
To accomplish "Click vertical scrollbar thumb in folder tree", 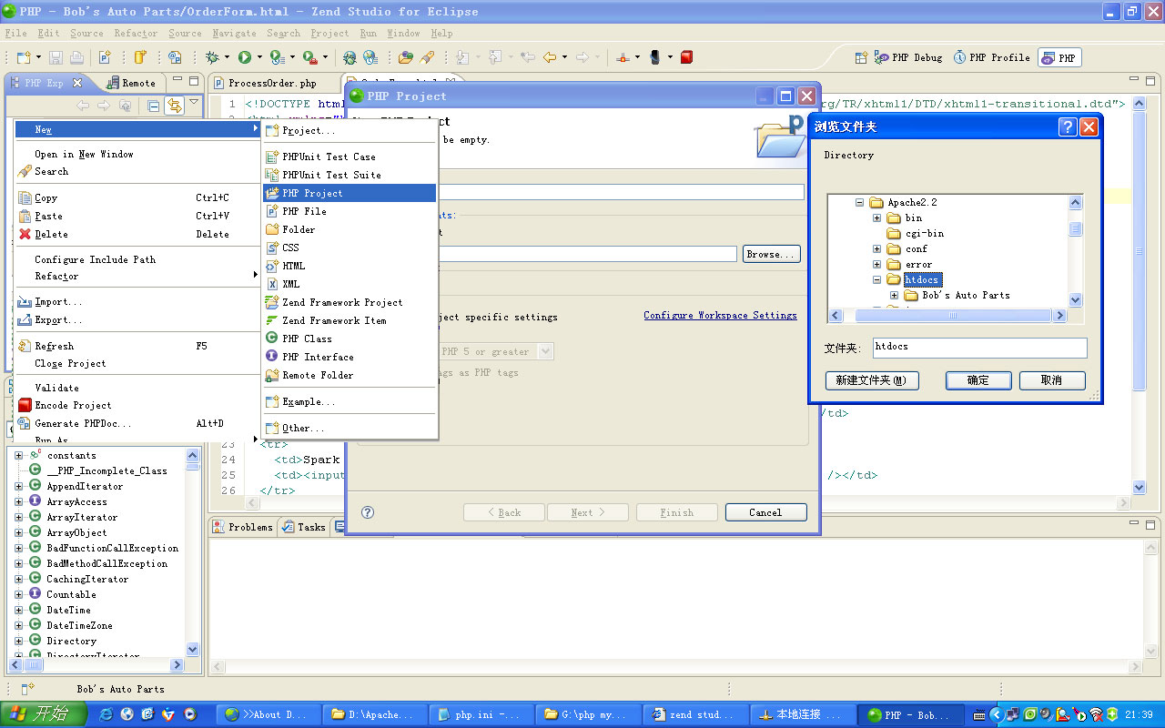I will (x=1075, y=228).
